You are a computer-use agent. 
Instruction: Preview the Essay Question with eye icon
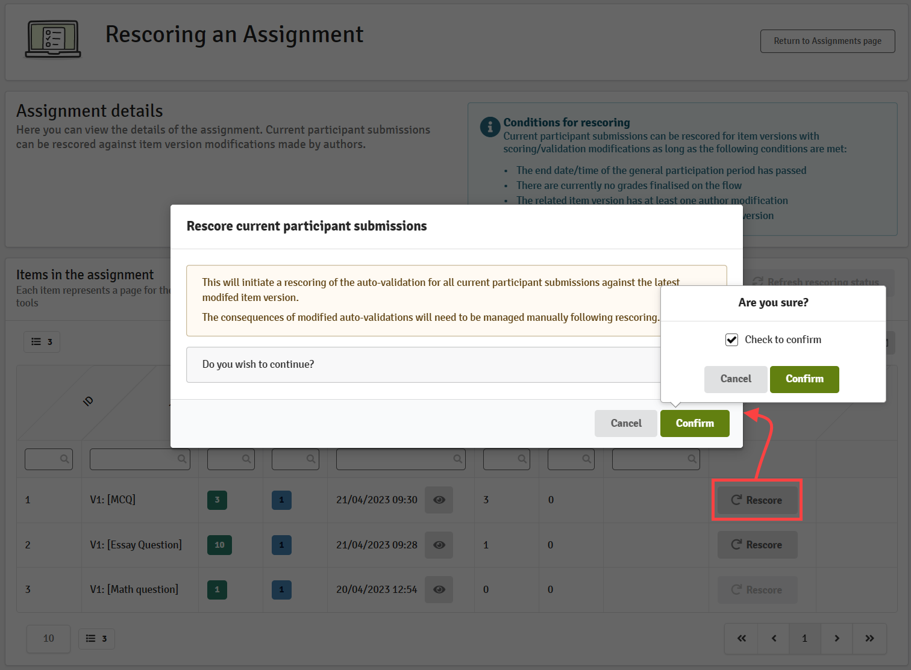tap(439, 545)
